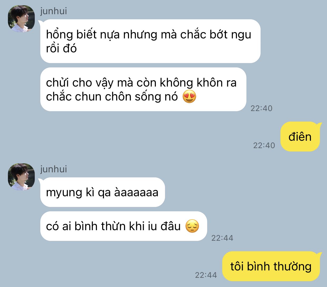Select the yellow 'điên' message bubble

point(300,137)
